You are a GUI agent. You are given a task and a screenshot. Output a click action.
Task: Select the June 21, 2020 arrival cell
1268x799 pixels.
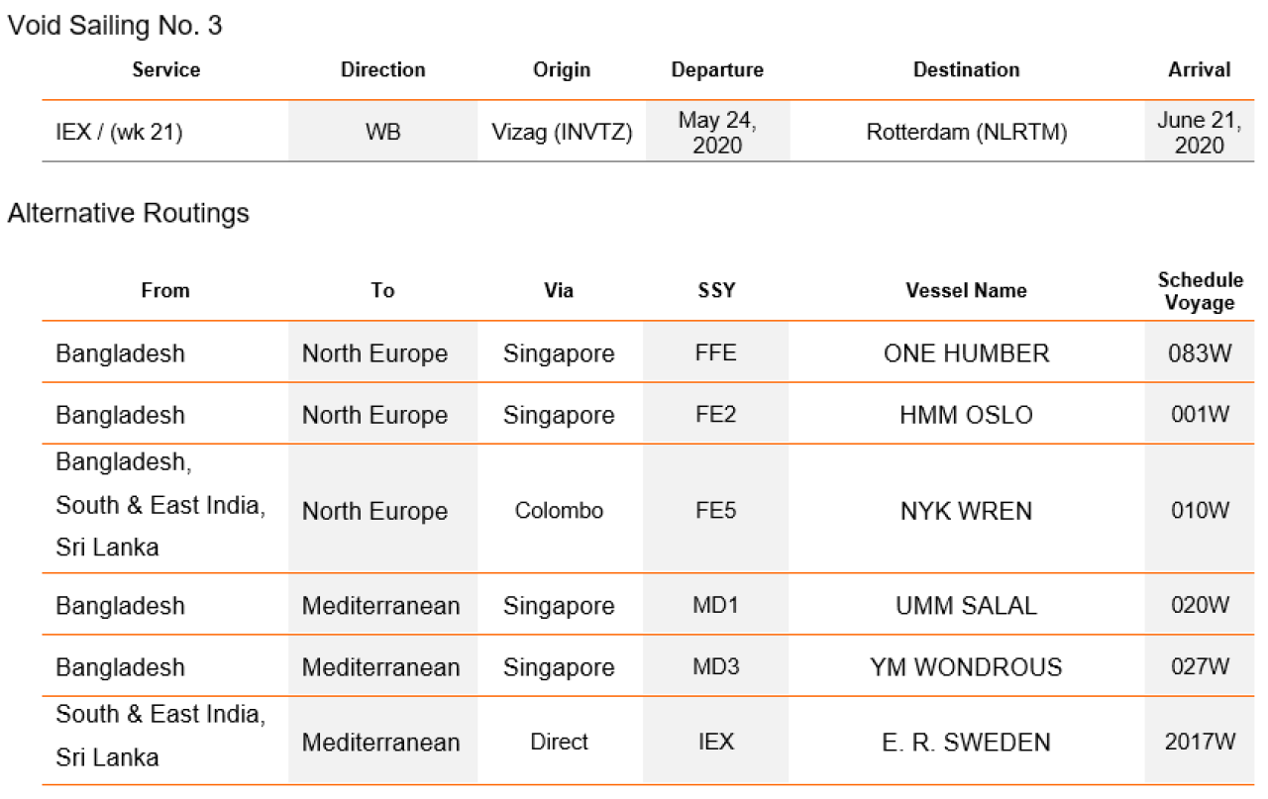point(1200,133)
